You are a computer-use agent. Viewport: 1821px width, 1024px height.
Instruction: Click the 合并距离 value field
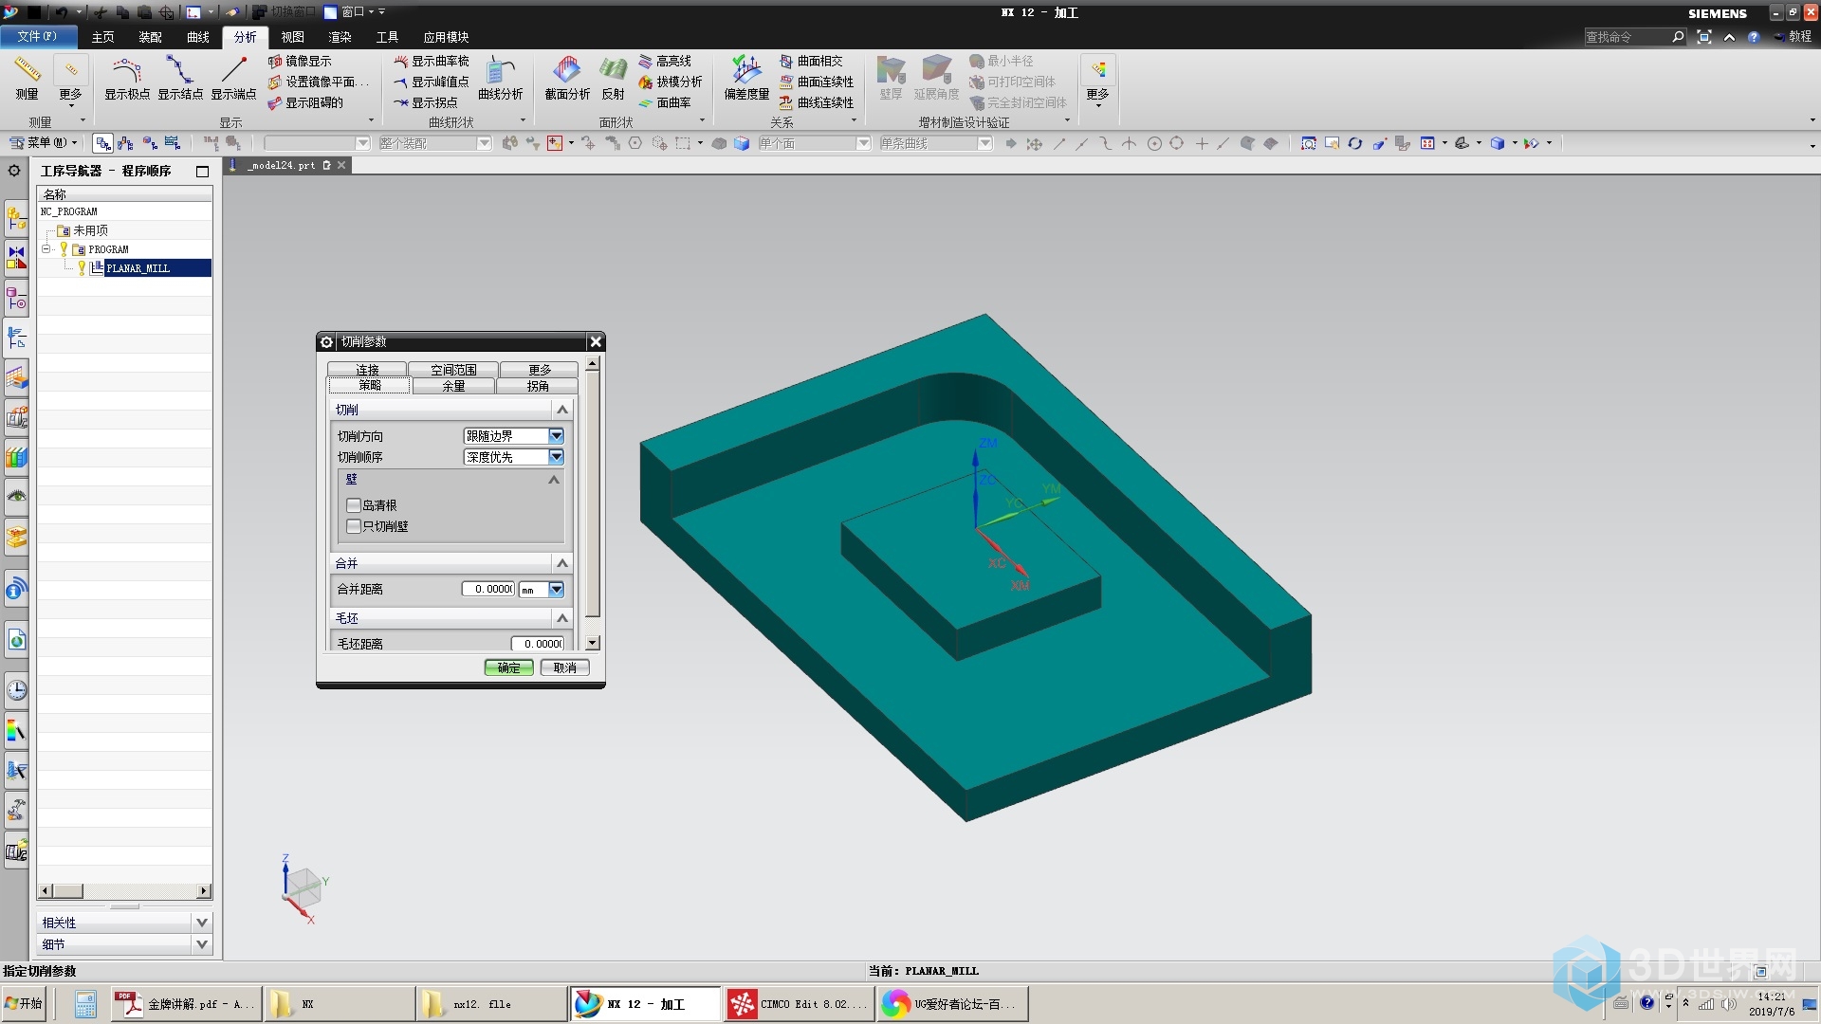[x=488, y=590]
